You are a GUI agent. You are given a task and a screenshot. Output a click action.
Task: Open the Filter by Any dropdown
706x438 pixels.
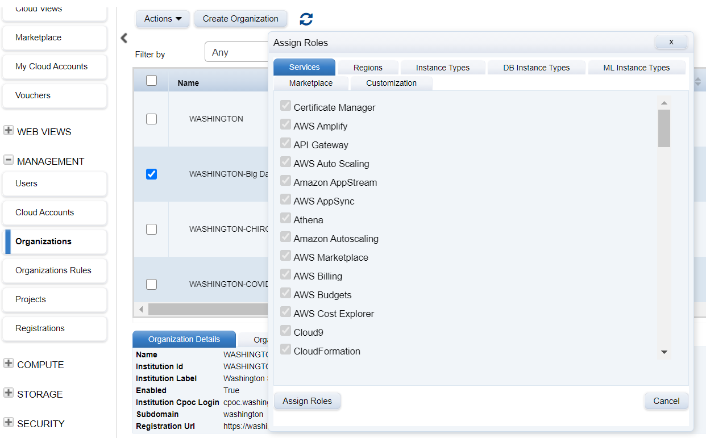[x=236, y=52]
